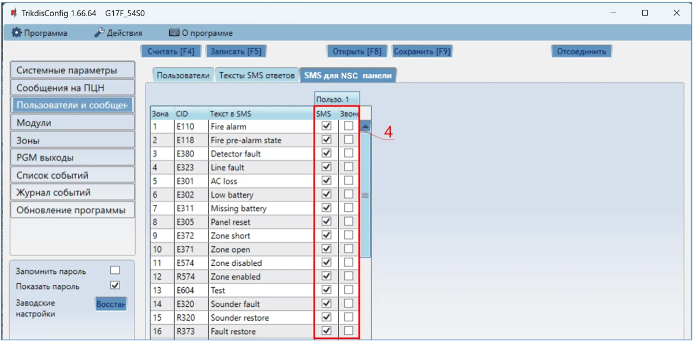Open the О программе menu
The image size is (693, 342).
pyautogui.click(x=200, y=33)
